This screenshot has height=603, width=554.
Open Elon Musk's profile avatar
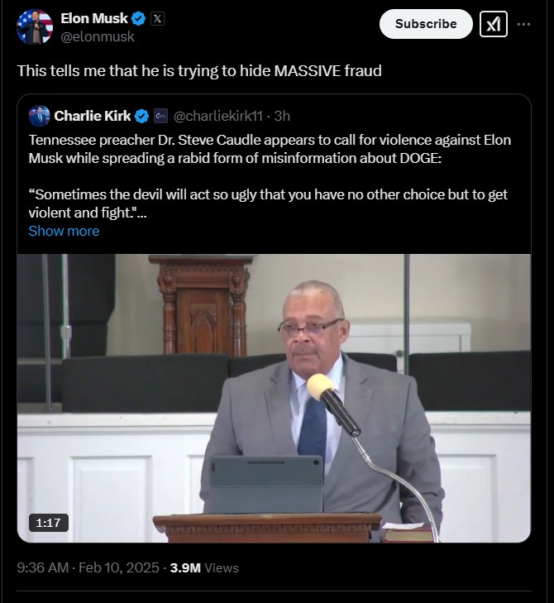(x=35, y=27)
